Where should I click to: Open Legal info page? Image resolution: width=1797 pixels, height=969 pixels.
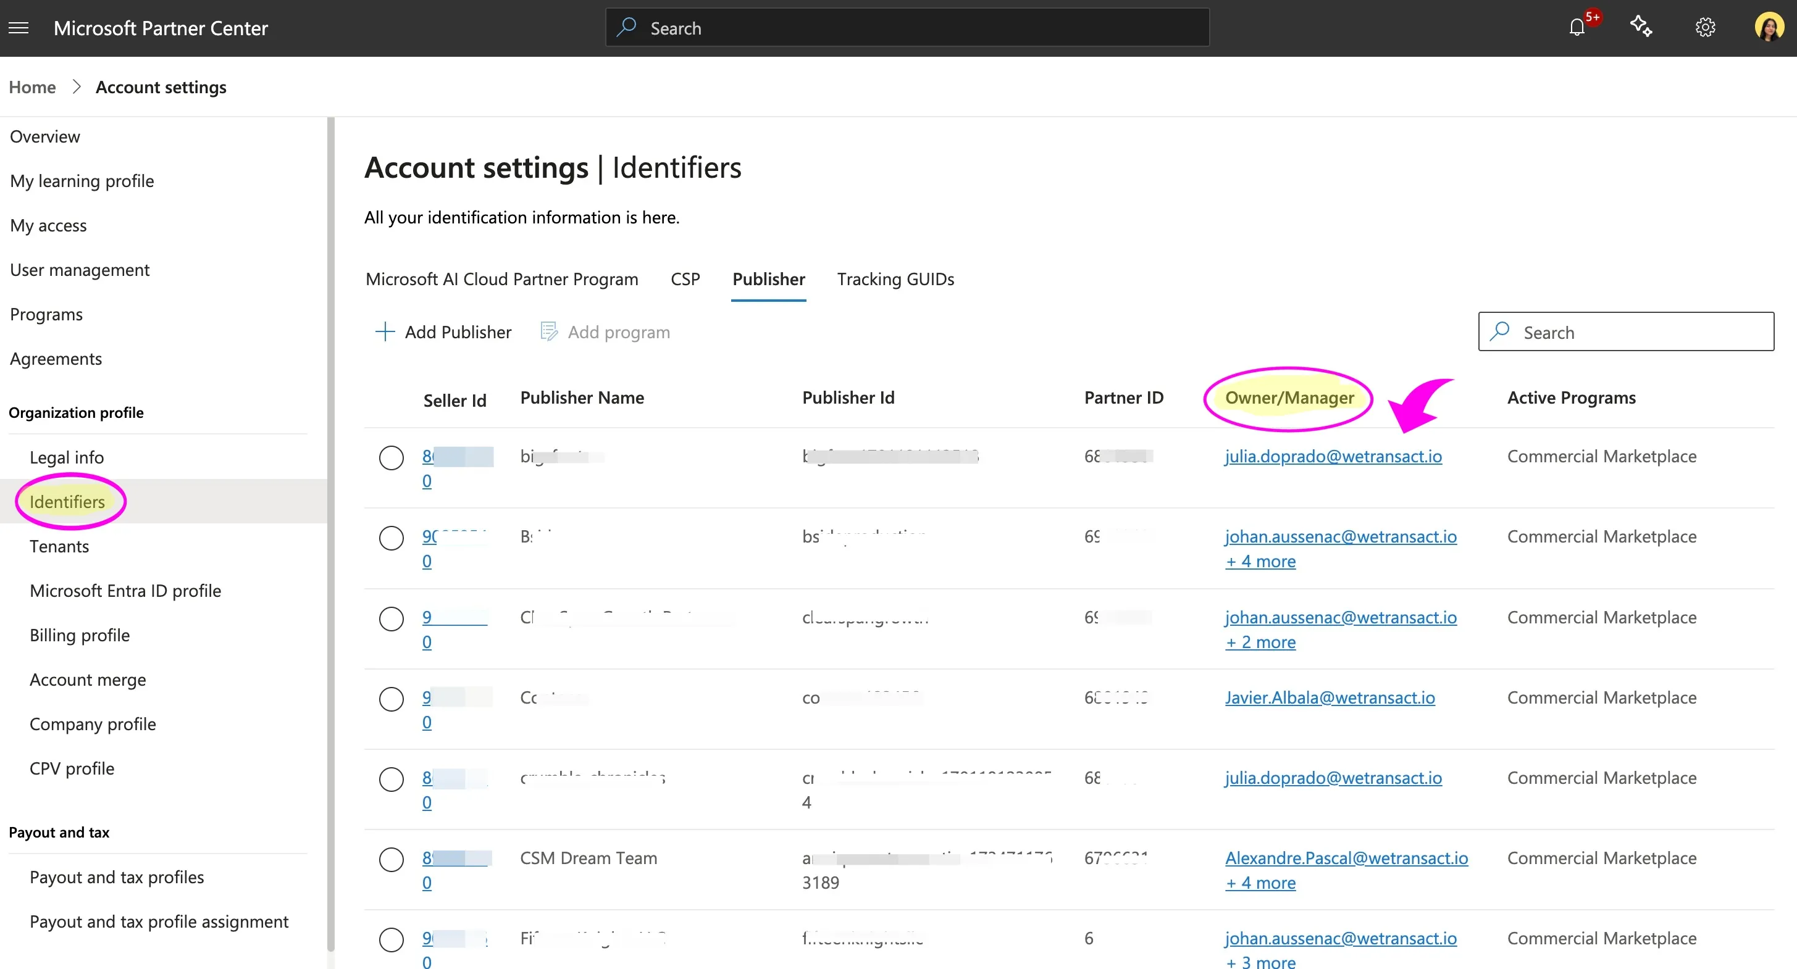[x=66, y=457]
